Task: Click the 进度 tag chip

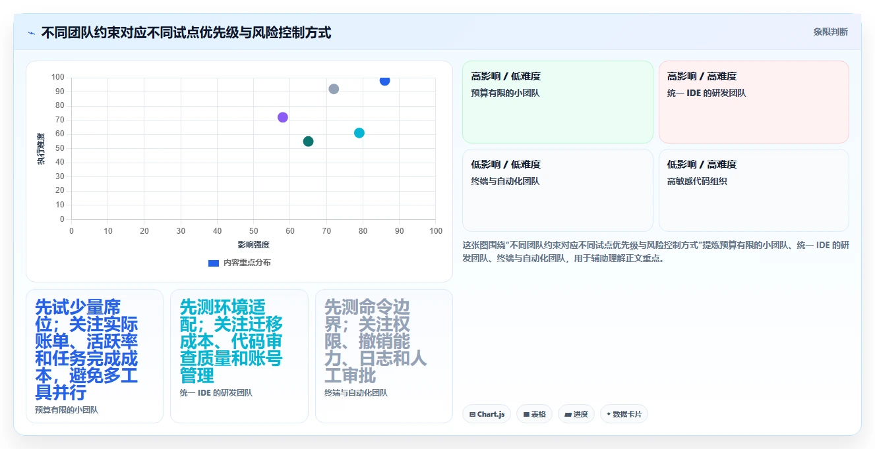Action: [x=576, y=414]
